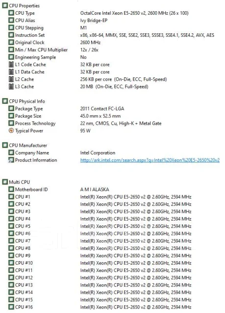Select the CPU #7 row label

[x=23, y=241]
